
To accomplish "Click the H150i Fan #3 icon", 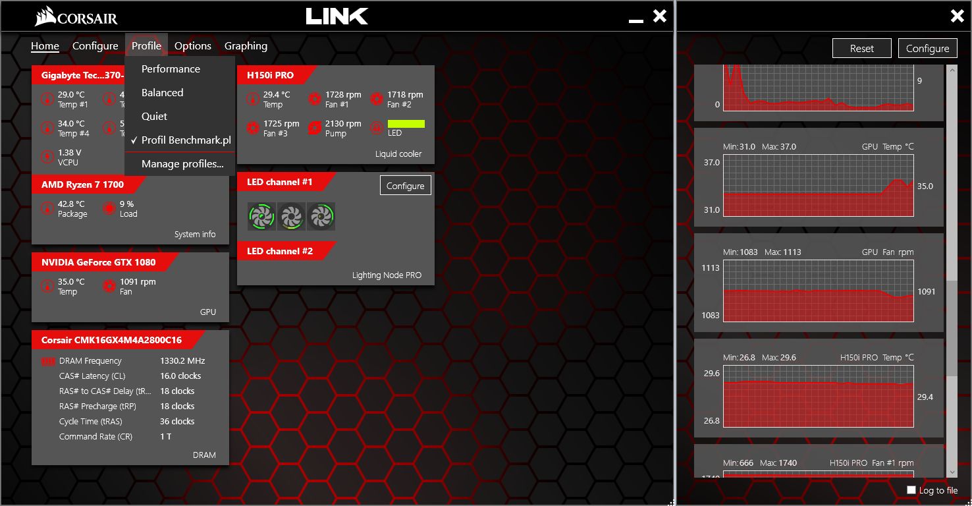I will click(253, 128).
